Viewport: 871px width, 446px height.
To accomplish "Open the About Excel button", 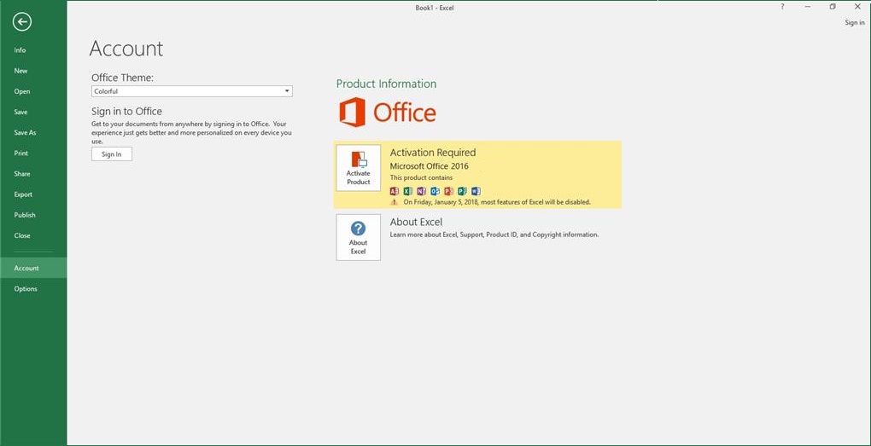I will pos(359,237).
